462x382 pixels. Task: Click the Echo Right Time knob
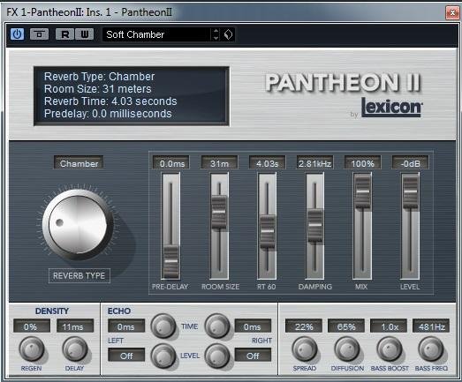click(217, 326)
